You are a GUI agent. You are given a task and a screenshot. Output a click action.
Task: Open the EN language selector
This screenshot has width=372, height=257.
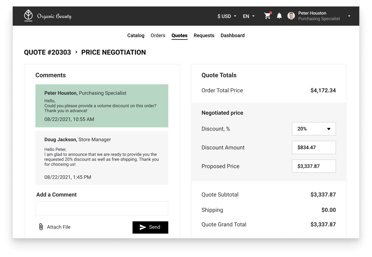point(249,16)
